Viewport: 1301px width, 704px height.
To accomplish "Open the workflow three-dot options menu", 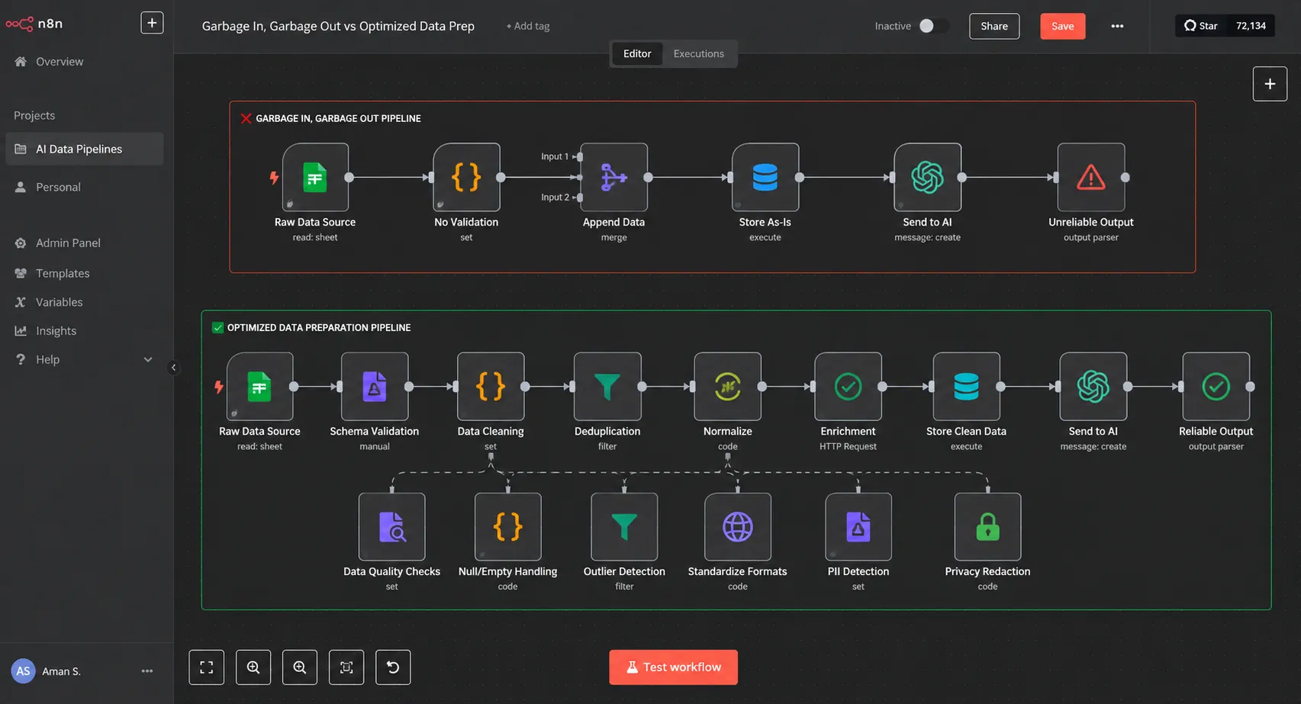I will 1117,26.
